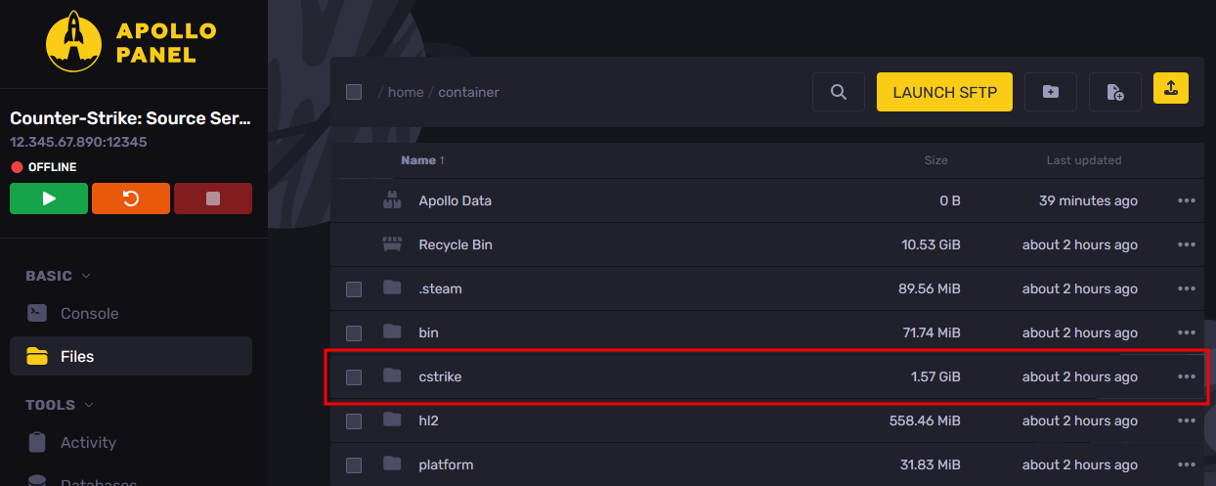Click the new folder icon
The height and width of the screenshot is (486, 1216).
click(x=1050, y=92)
